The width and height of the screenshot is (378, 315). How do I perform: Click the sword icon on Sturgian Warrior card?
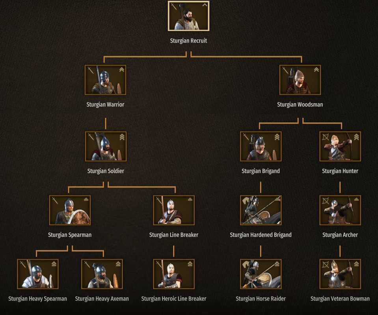click(91, 70)
